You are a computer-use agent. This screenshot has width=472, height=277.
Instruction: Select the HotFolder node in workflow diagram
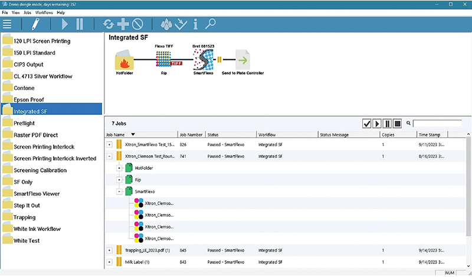point(124,60)
